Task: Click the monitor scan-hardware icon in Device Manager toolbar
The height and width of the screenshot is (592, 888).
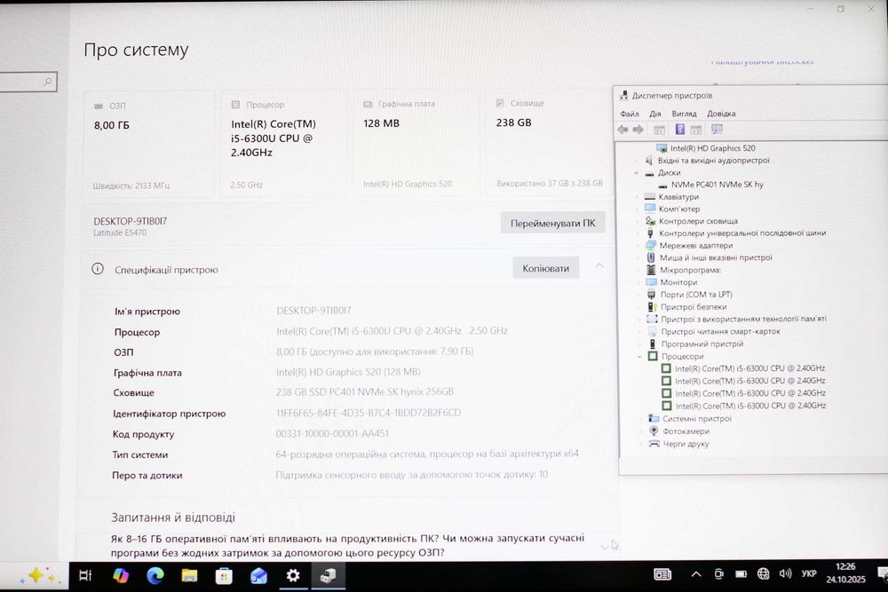Action: tap(717, 130)
